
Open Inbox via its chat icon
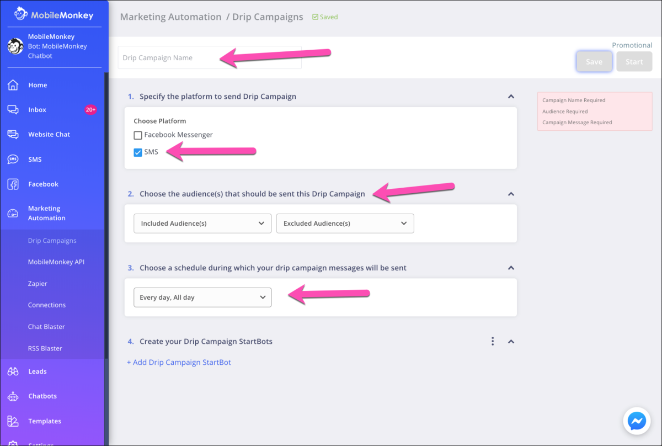tap(13, 110)
